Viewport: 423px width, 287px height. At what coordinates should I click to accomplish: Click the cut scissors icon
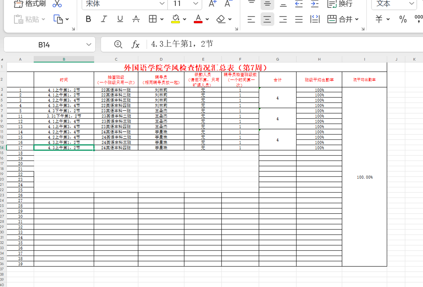tap(57, 4)
